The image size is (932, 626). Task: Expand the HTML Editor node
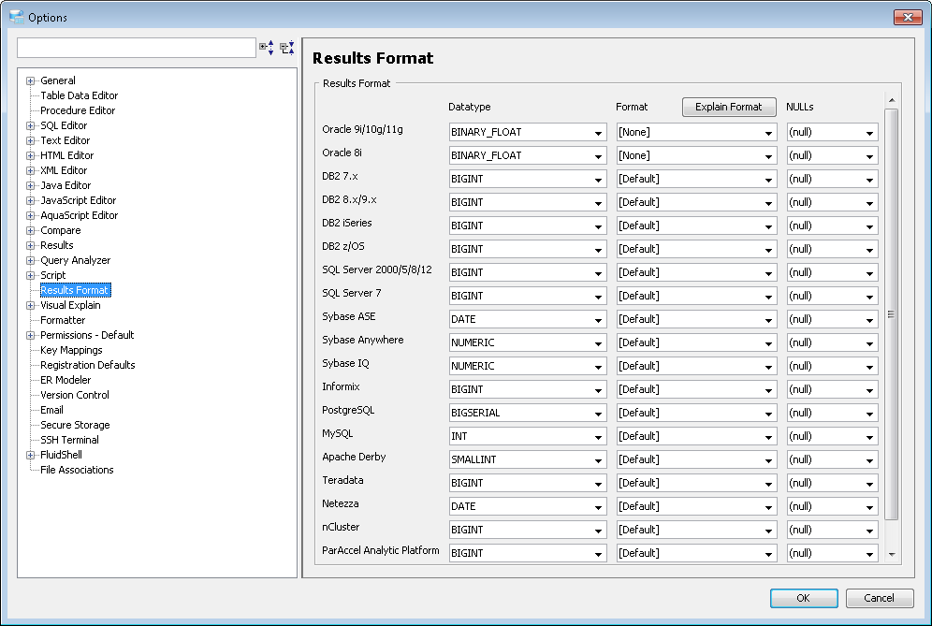(30, 155)
